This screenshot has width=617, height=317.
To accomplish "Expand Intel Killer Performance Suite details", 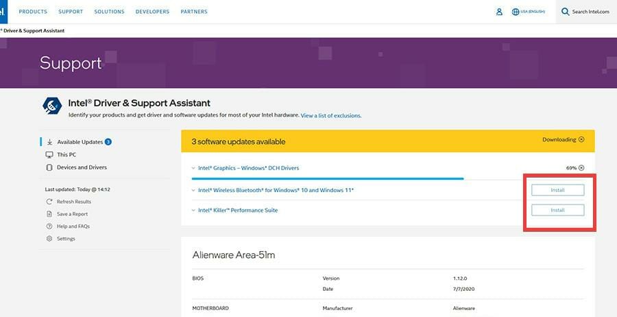I will (193, 211).
